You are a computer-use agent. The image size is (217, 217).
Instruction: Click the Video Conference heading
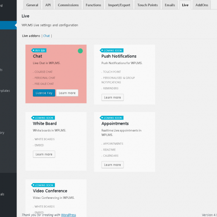click(x=50, y=191)
